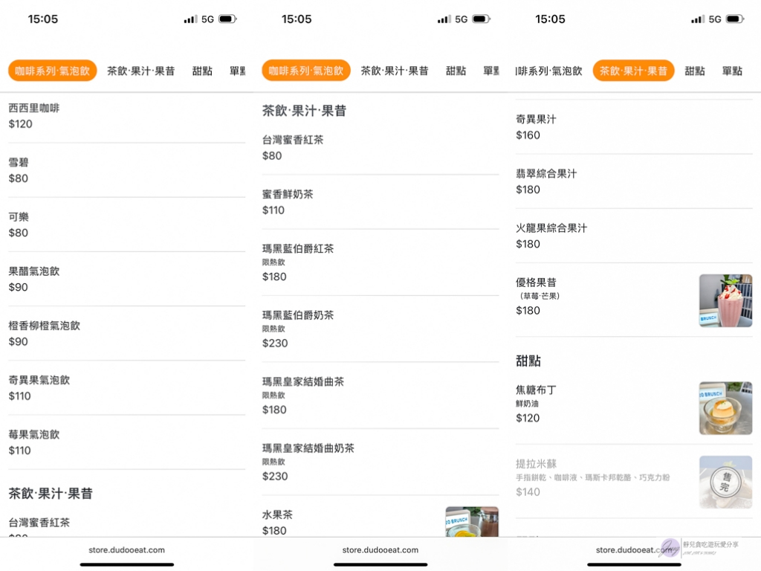Image resolution: width=761 pixels, height=571 pixels.
Task: Select 咖啡系列·氣泡飲 tab on middle screen
Action: [306, 71]
